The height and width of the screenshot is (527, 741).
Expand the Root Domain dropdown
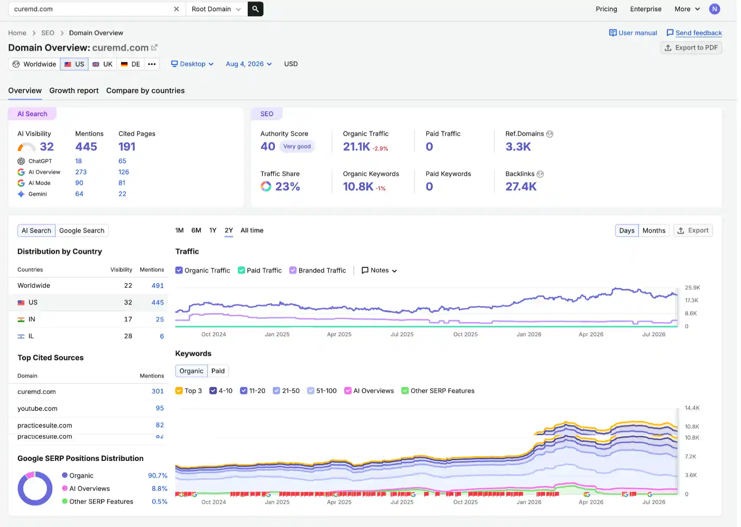coord(217,9)
